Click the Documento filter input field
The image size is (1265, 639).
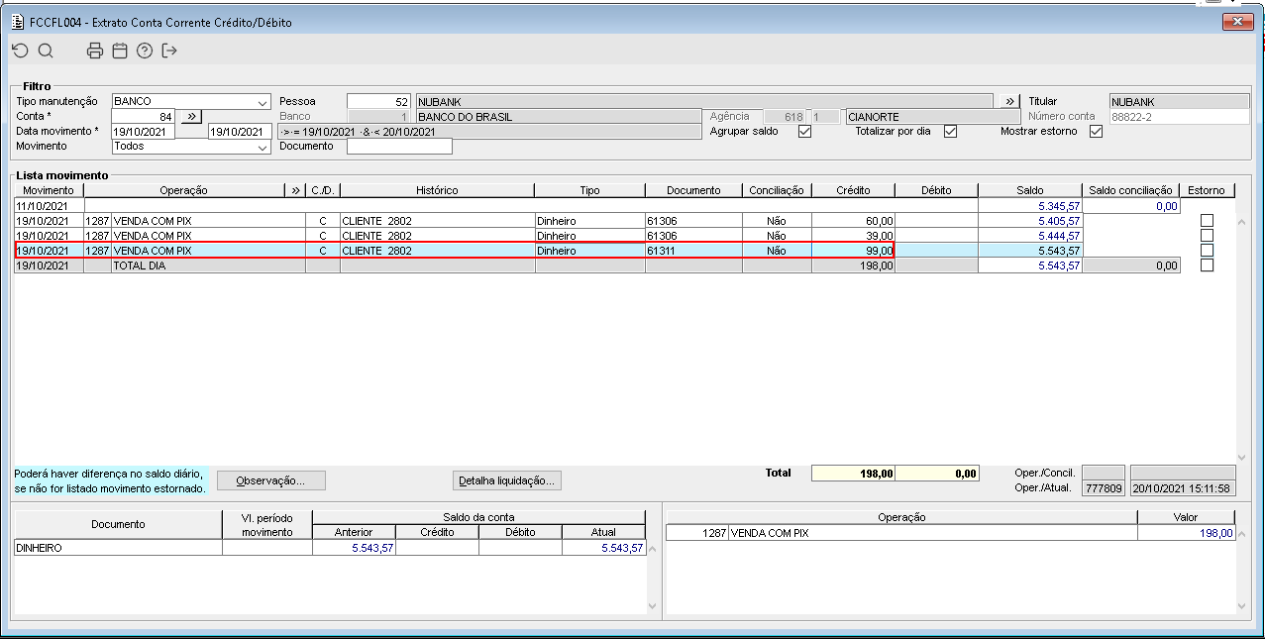(x=399, y=146)
